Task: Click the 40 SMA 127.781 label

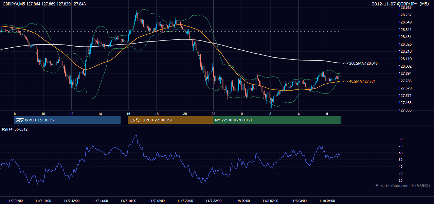Action: 359,81
